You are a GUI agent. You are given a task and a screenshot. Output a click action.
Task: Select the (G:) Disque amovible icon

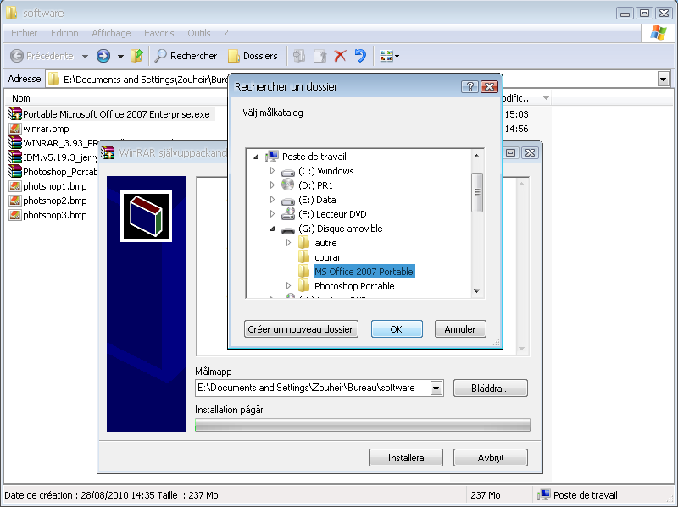(288, 229)
